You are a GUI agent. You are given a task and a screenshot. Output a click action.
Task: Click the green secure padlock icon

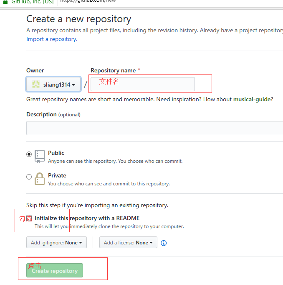pyautogui.click(x=5, y=2)
